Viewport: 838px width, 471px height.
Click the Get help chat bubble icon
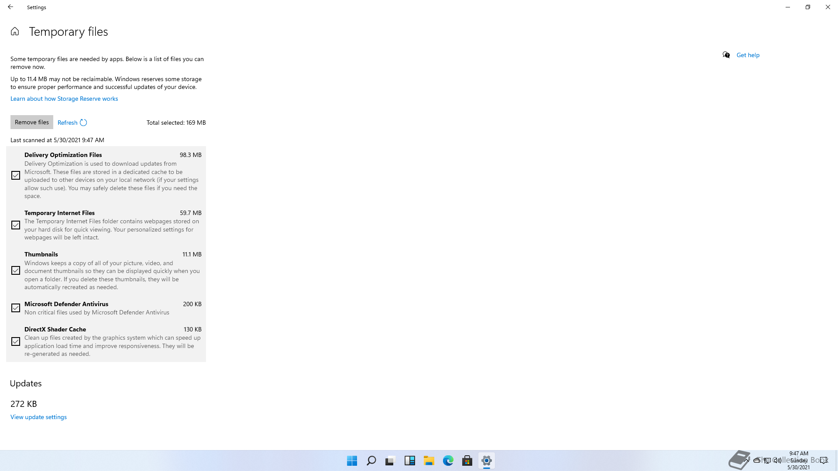(x=726, y=55)
